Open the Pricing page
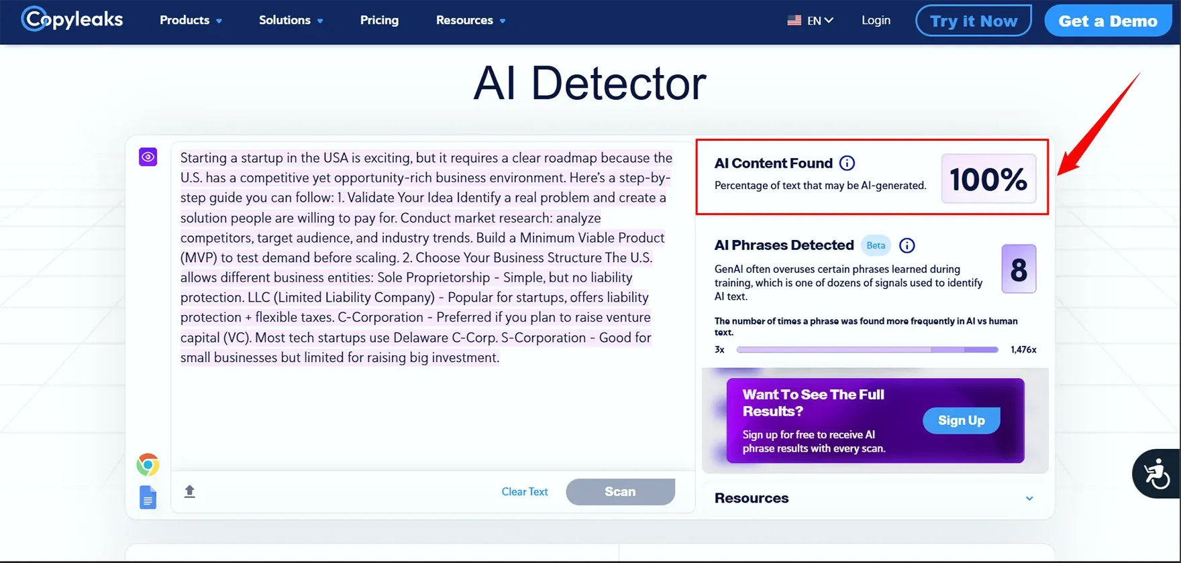Viewport: 1181px width, 563px height. 379,20
